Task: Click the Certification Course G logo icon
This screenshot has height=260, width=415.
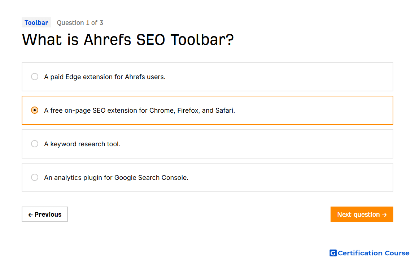Action: [x=333, y=253]
